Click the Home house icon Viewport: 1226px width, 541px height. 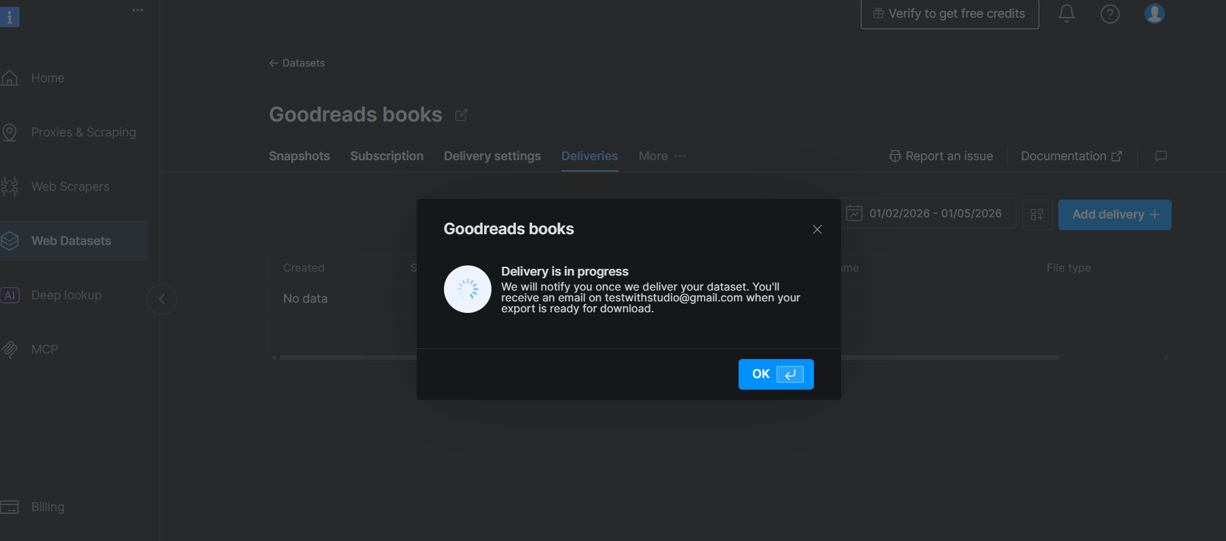click(x=10, y=78)
